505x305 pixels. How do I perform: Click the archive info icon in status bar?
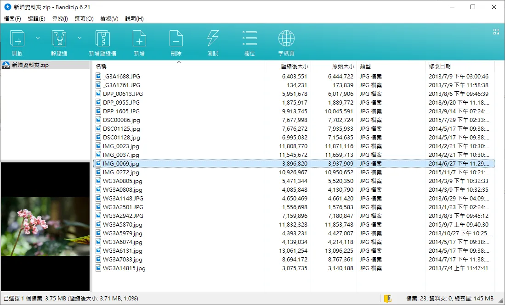click(x=388, y=299)
